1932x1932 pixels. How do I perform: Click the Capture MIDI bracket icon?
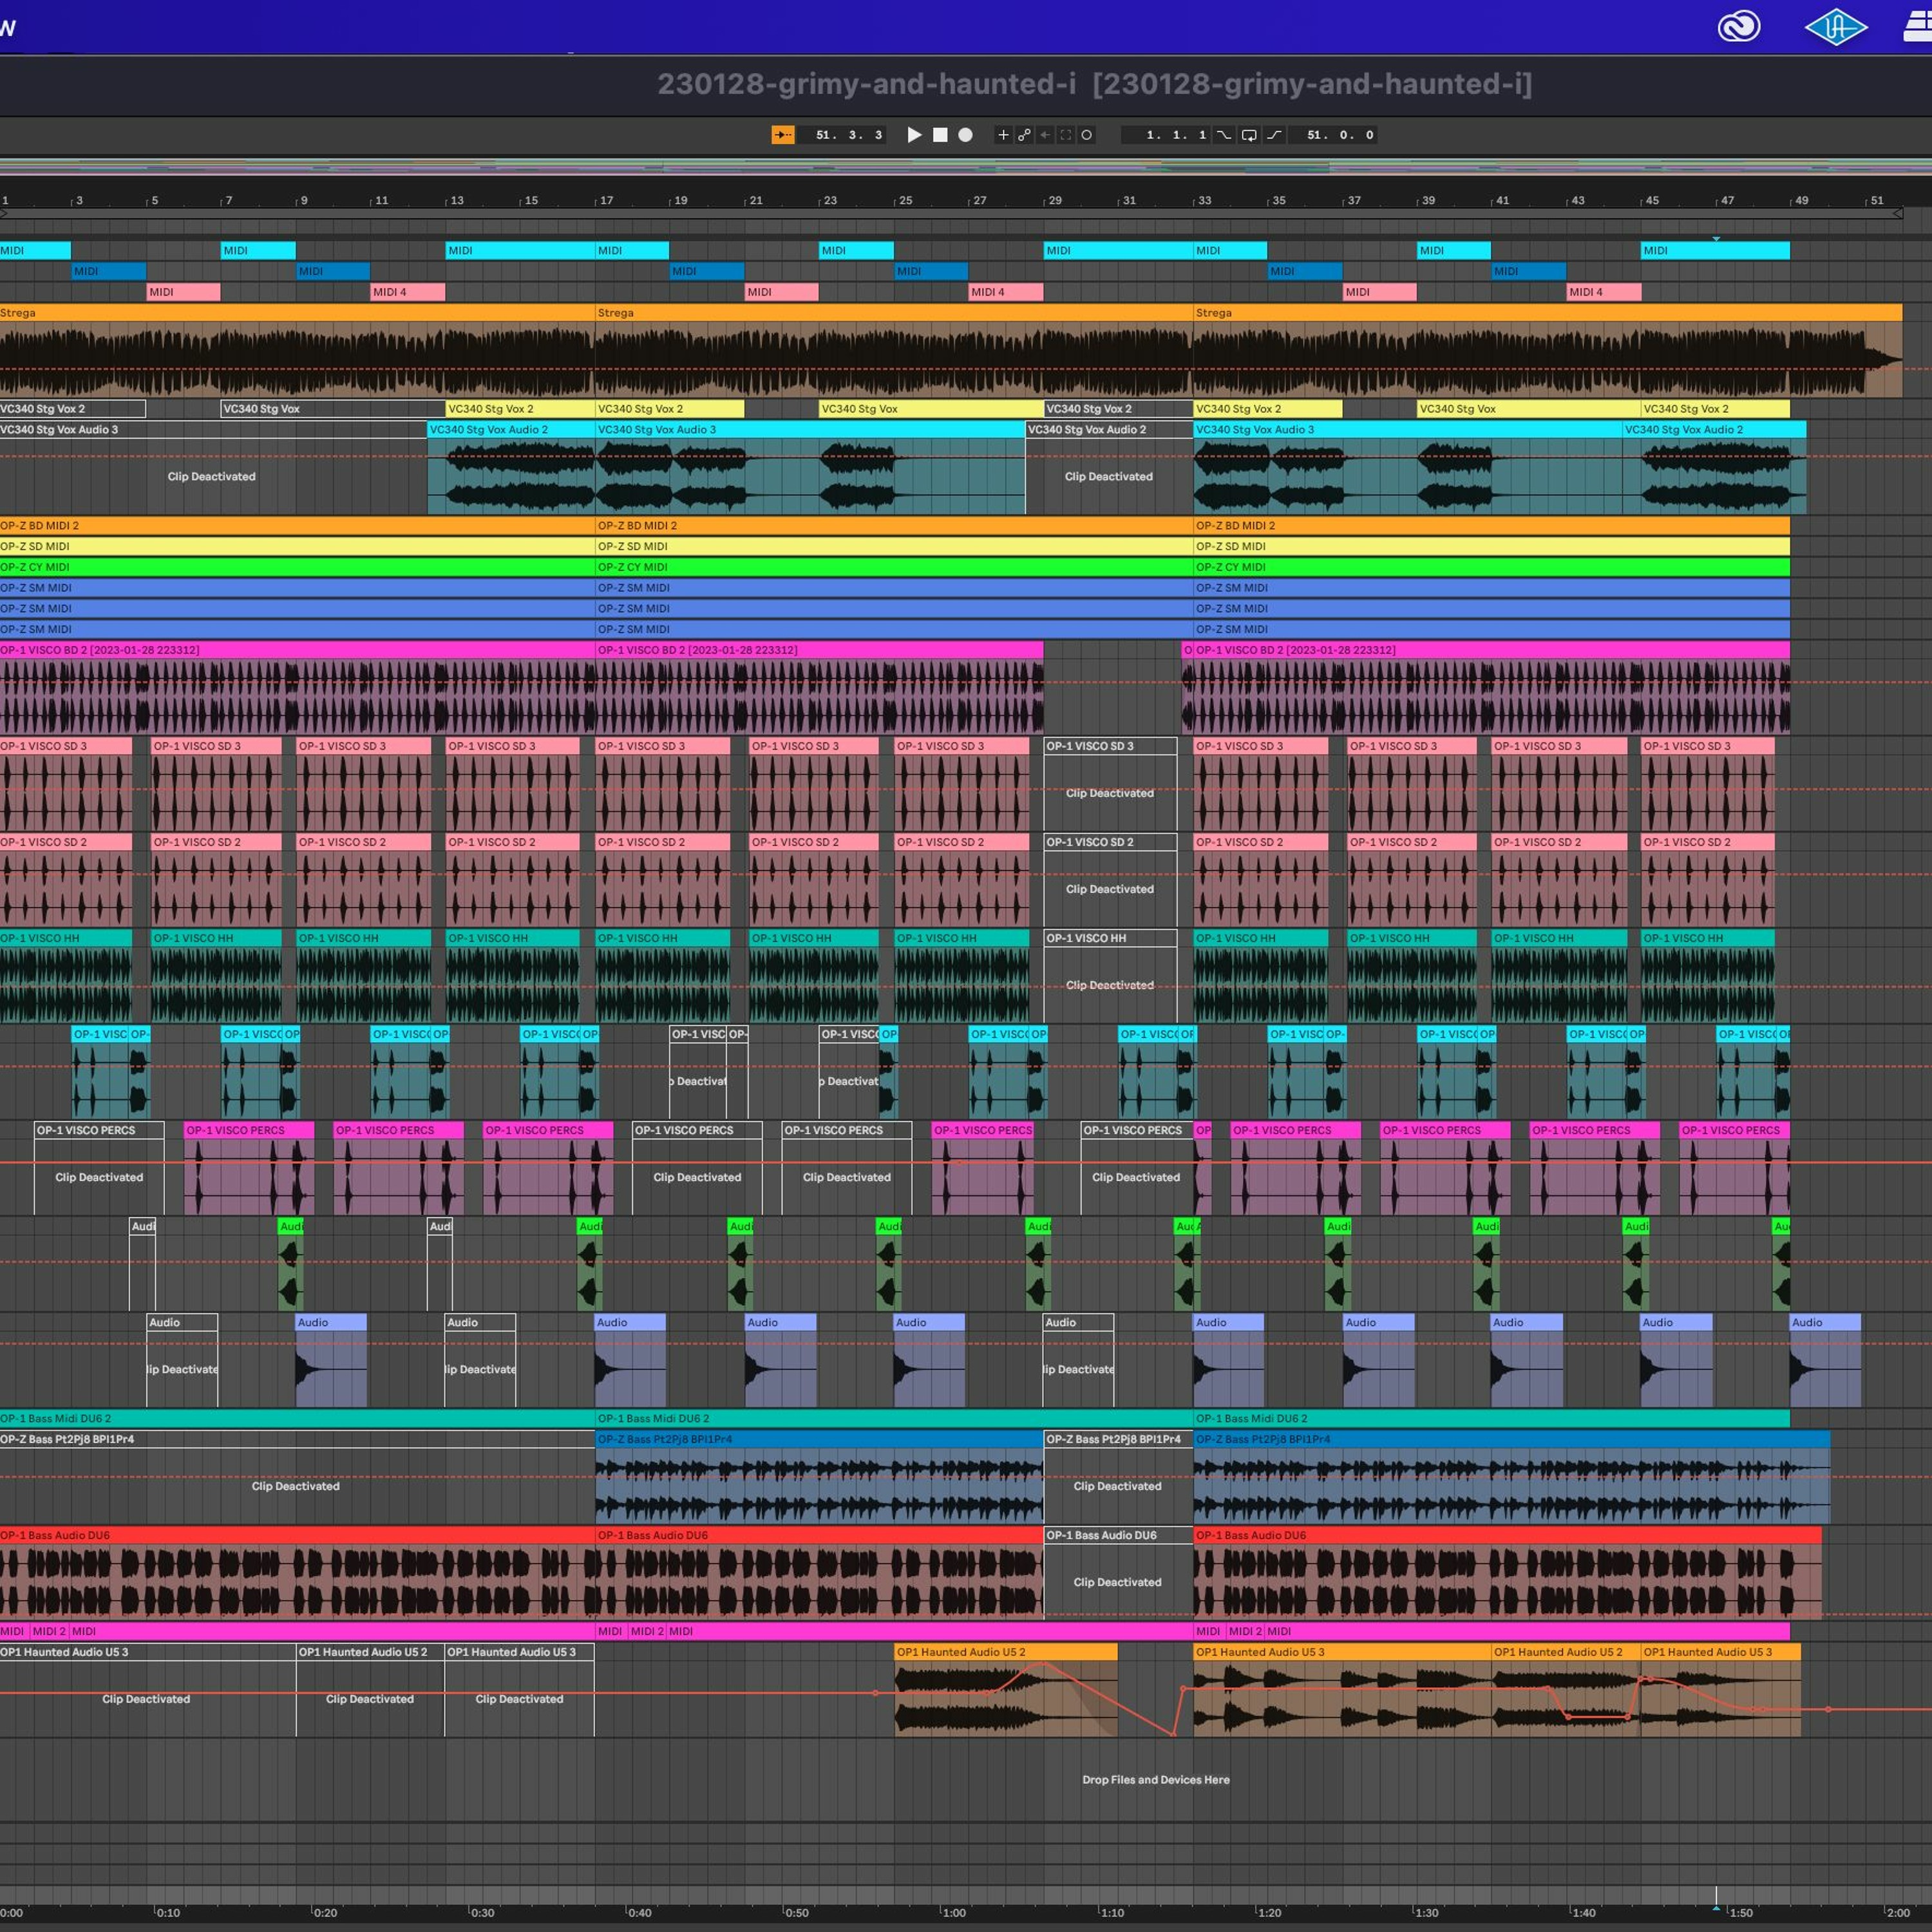[1066, 135]
